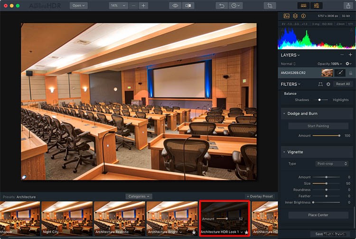The height and width of the screenshot is (239, 356).
Task: Favorite the Architecture Bright preset star
Action: coord(194,232)
